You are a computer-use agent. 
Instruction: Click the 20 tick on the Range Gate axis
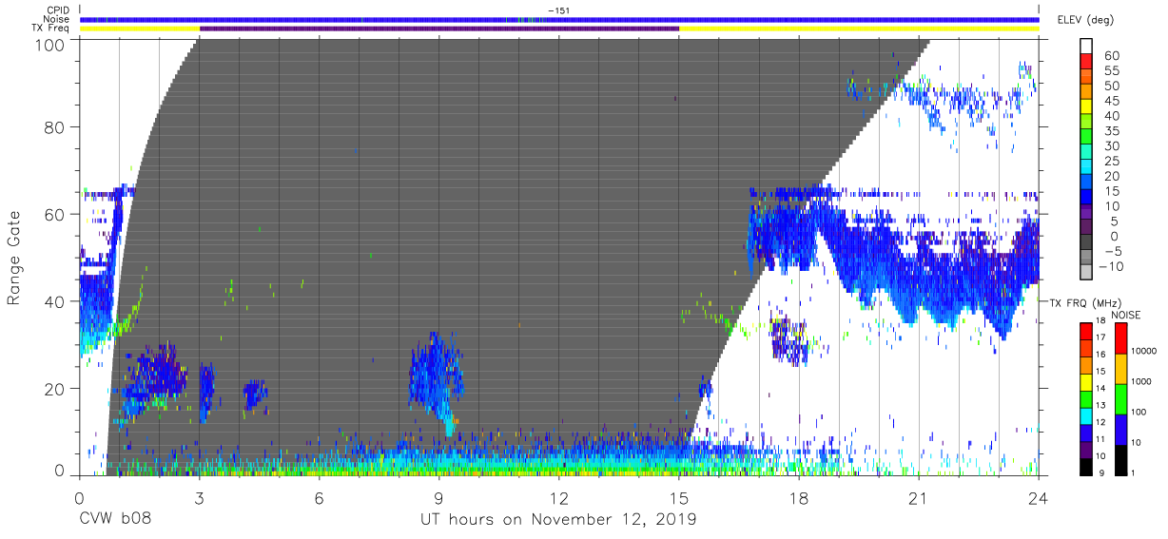click(x=54, y=389)
